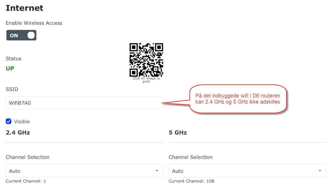The image size is (332, 194).
Task: Select the 2.4 GHz section heading
Action: pyautogui.click(x=18, y=133)
